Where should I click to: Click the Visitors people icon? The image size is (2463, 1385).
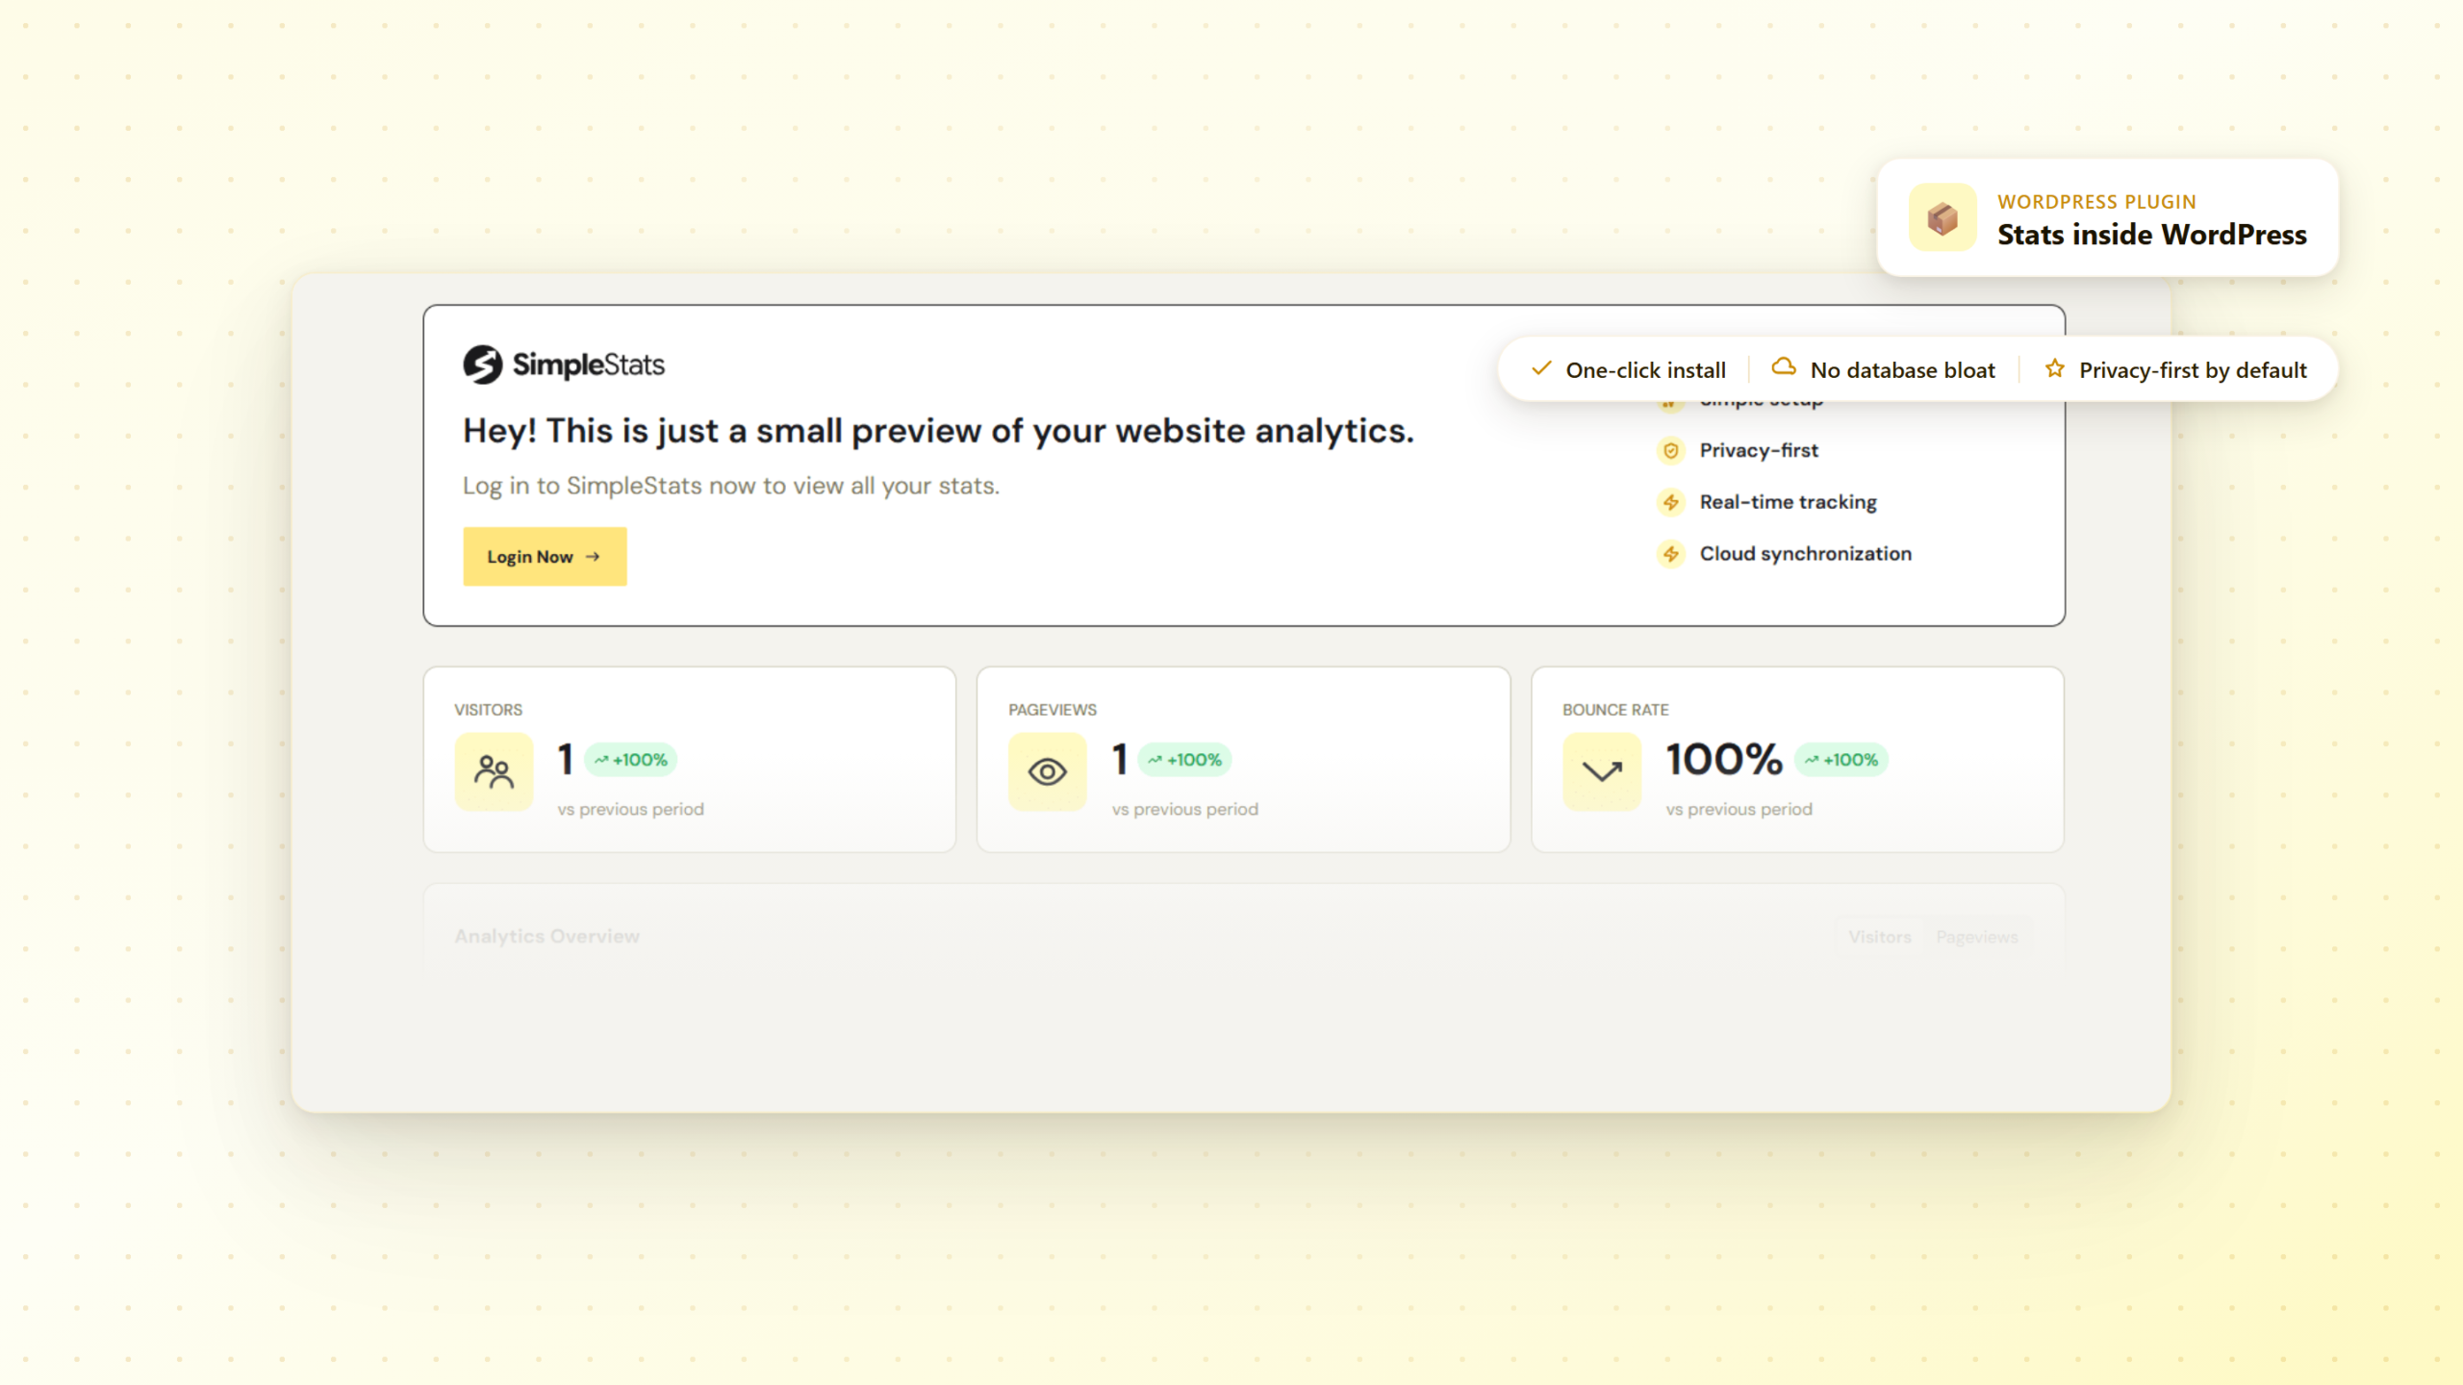point(494,771)
